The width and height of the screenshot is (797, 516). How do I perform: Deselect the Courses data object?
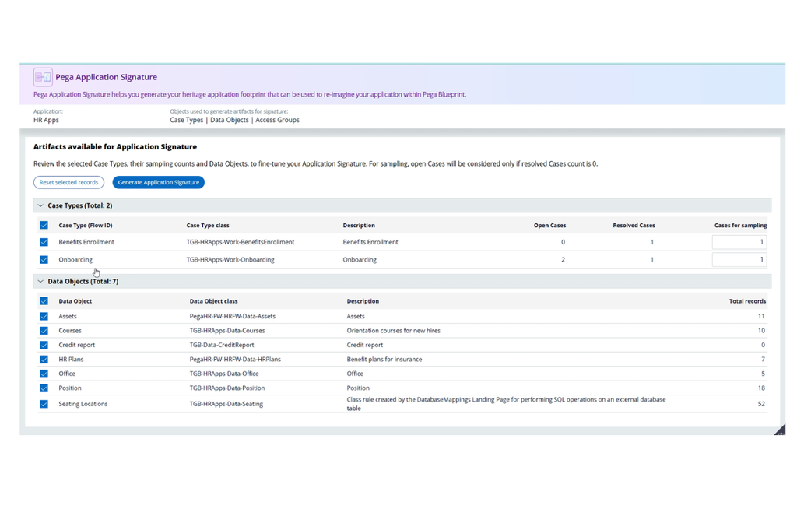coord(44,331)
